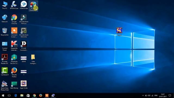Launch Icecream Screen Recorder shortcut
This screenshot has width=174, height=98.
pyautogui.click(x=14, y=33)
